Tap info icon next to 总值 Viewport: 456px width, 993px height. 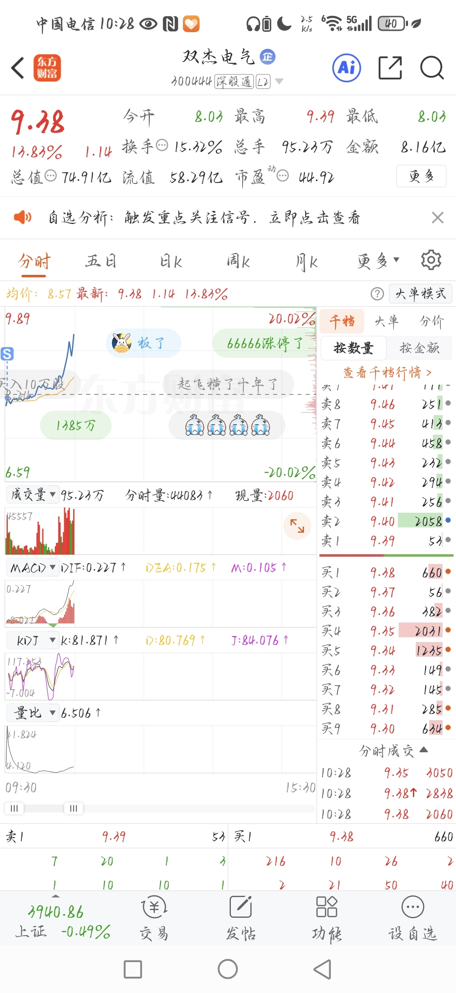pyautogui.click(x=50, y=176)
